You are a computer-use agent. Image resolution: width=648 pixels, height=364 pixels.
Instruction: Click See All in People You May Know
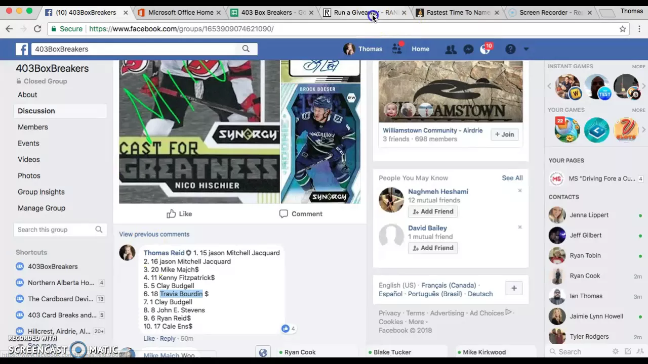[x=512, y=178]
